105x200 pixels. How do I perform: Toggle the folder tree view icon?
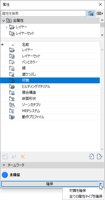pyautogui.click(x=91, y=13)
